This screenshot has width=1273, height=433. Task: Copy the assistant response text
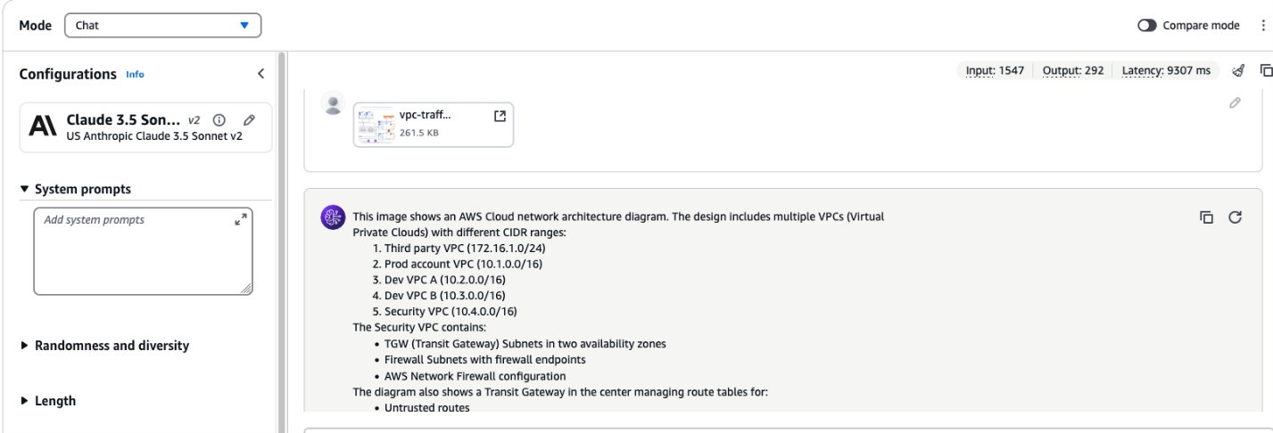pos(1206,216)
